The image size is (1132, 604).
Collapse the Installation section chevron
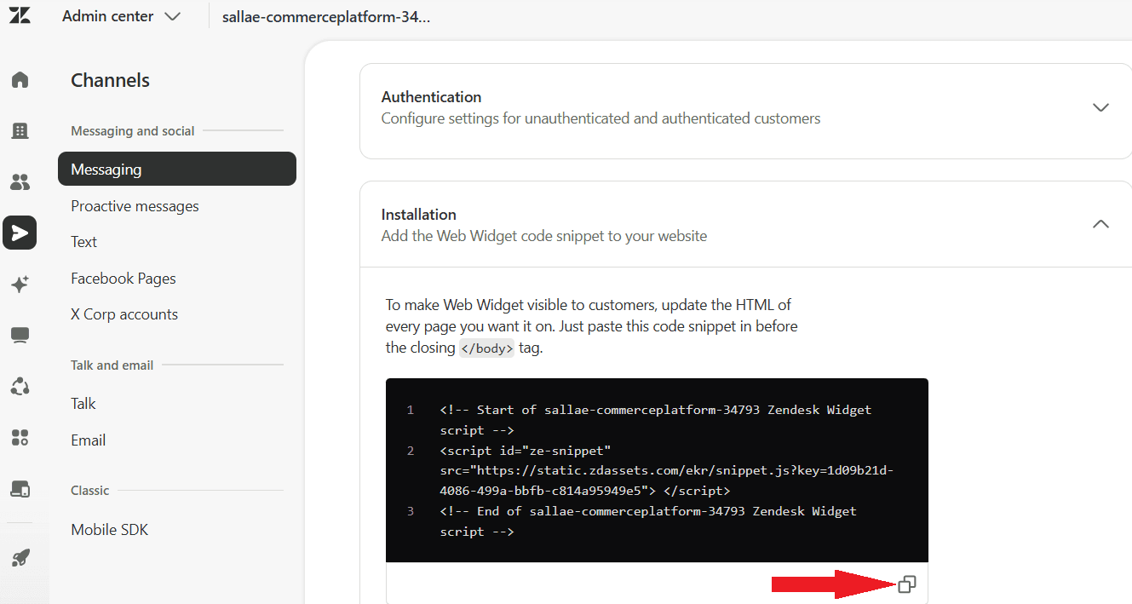pos(1100,224)
